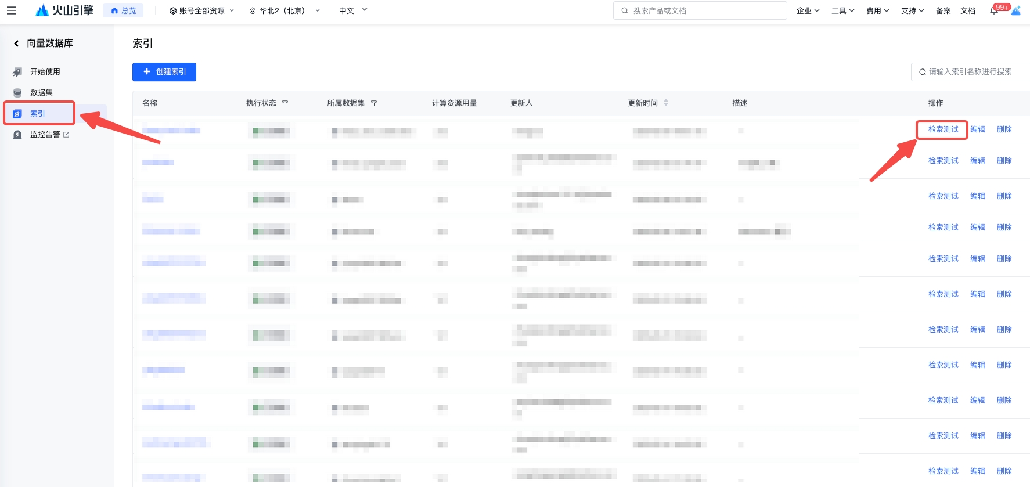
Task: Click the index icon next to 索引
Action: (17, 114)
